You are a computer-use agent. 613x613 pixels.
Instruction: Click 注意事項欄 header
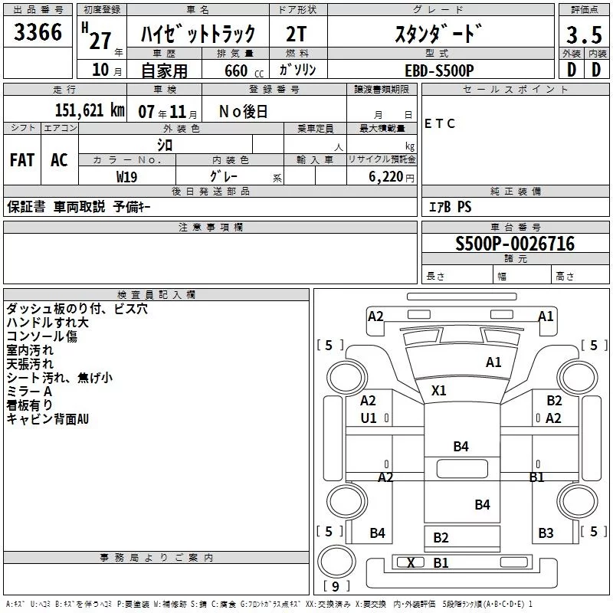[x=210, y=227]
